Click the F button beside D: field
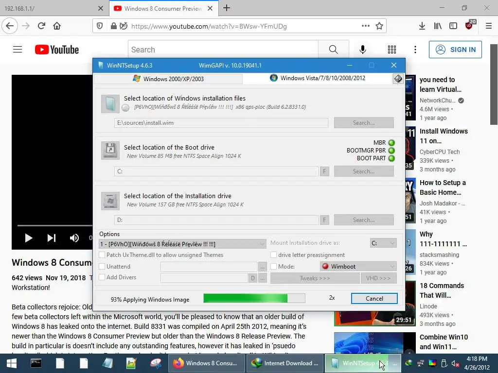 [324, 220]
